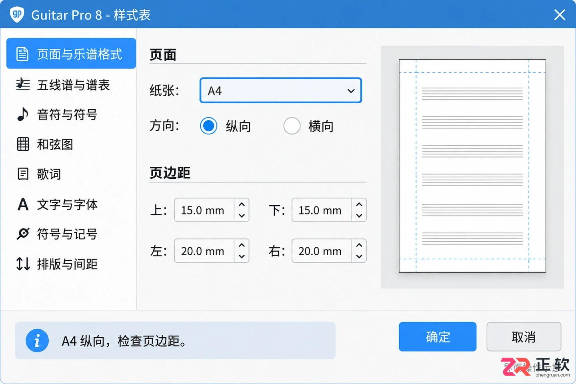Click the symbols icon beside 符号与记号

23,234
